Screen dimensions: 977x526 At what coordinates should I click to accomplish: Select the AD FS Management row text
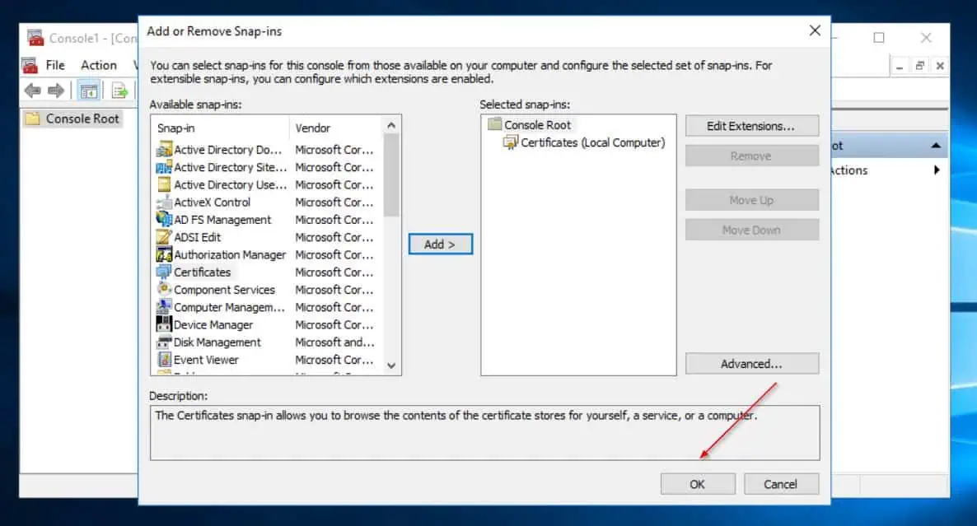222,220
